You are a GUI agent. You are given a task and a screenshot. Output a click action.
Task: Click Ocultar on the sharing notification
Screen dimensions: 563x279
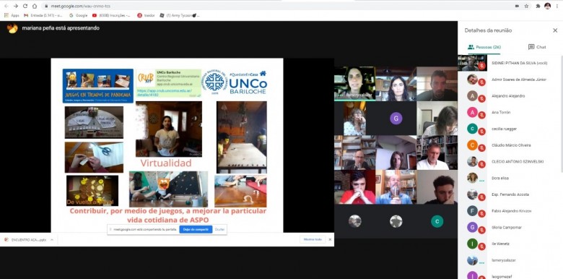pyautogui.click(x=219, y=229)
